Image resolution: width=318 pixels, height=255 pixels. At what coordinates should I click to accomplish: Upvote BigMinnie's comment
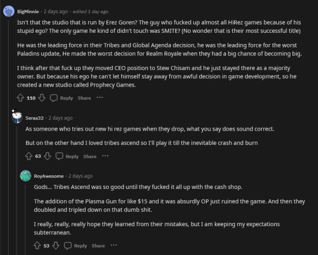pyautogui.click(x=20, y=98)
